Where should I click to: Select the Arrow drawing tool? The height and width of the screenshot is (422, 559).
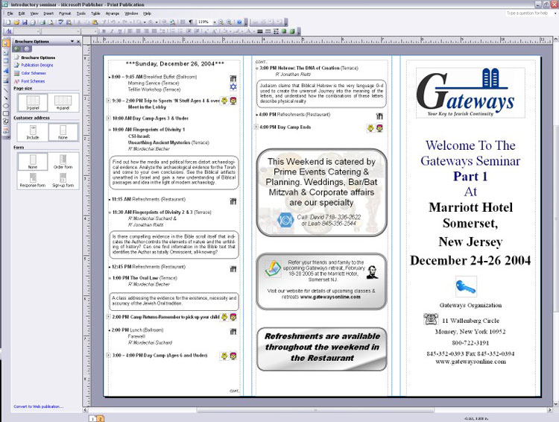coord(6,98)
